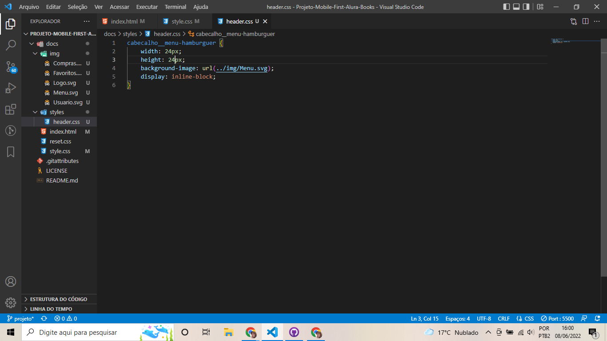Click the feedback icon in status bar
The width and height of the screenshot is (607, 341).
tap(584, 318)
